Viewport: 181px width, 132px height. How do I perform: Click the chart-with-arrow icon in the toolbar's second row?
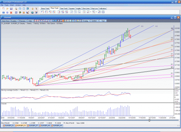[28, 12]
